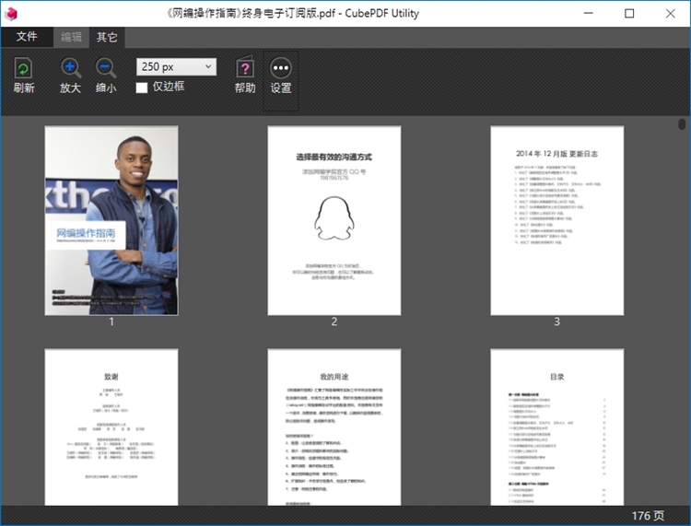
Task: Close the CubePDF Utility window
Action: (671, 14)
